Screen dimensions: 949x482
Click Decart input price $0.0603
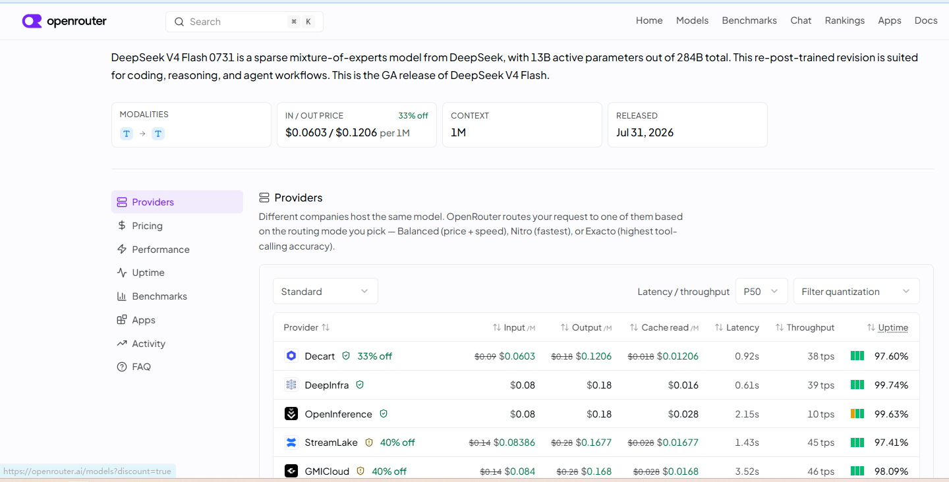(517, 356)
